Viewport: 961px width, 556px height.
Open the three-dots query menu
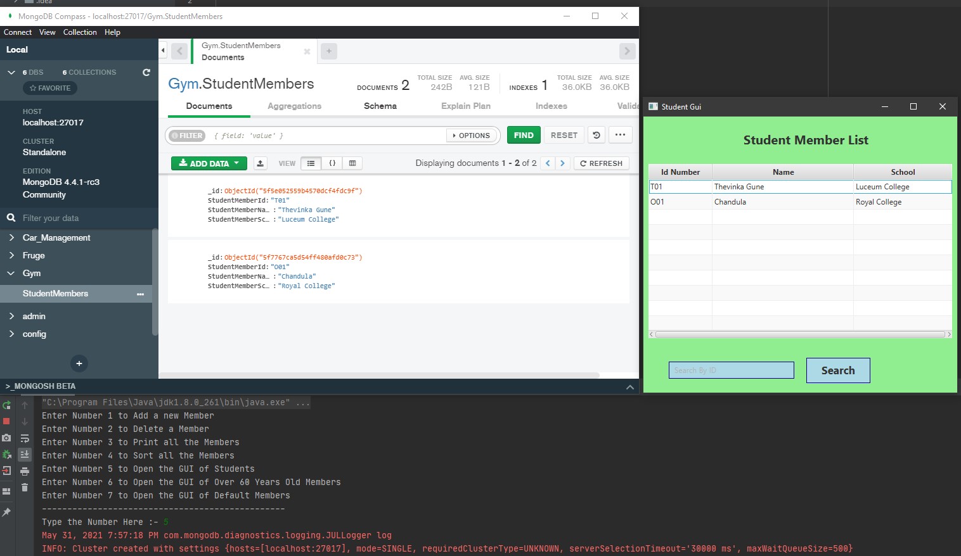pyautogui.click(x=620, y=135)
